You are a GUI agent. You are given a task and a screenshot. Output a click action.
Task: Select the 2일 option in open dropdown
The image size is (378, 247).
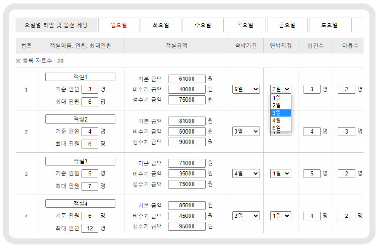pyautogui.click(x=277, y=105)
